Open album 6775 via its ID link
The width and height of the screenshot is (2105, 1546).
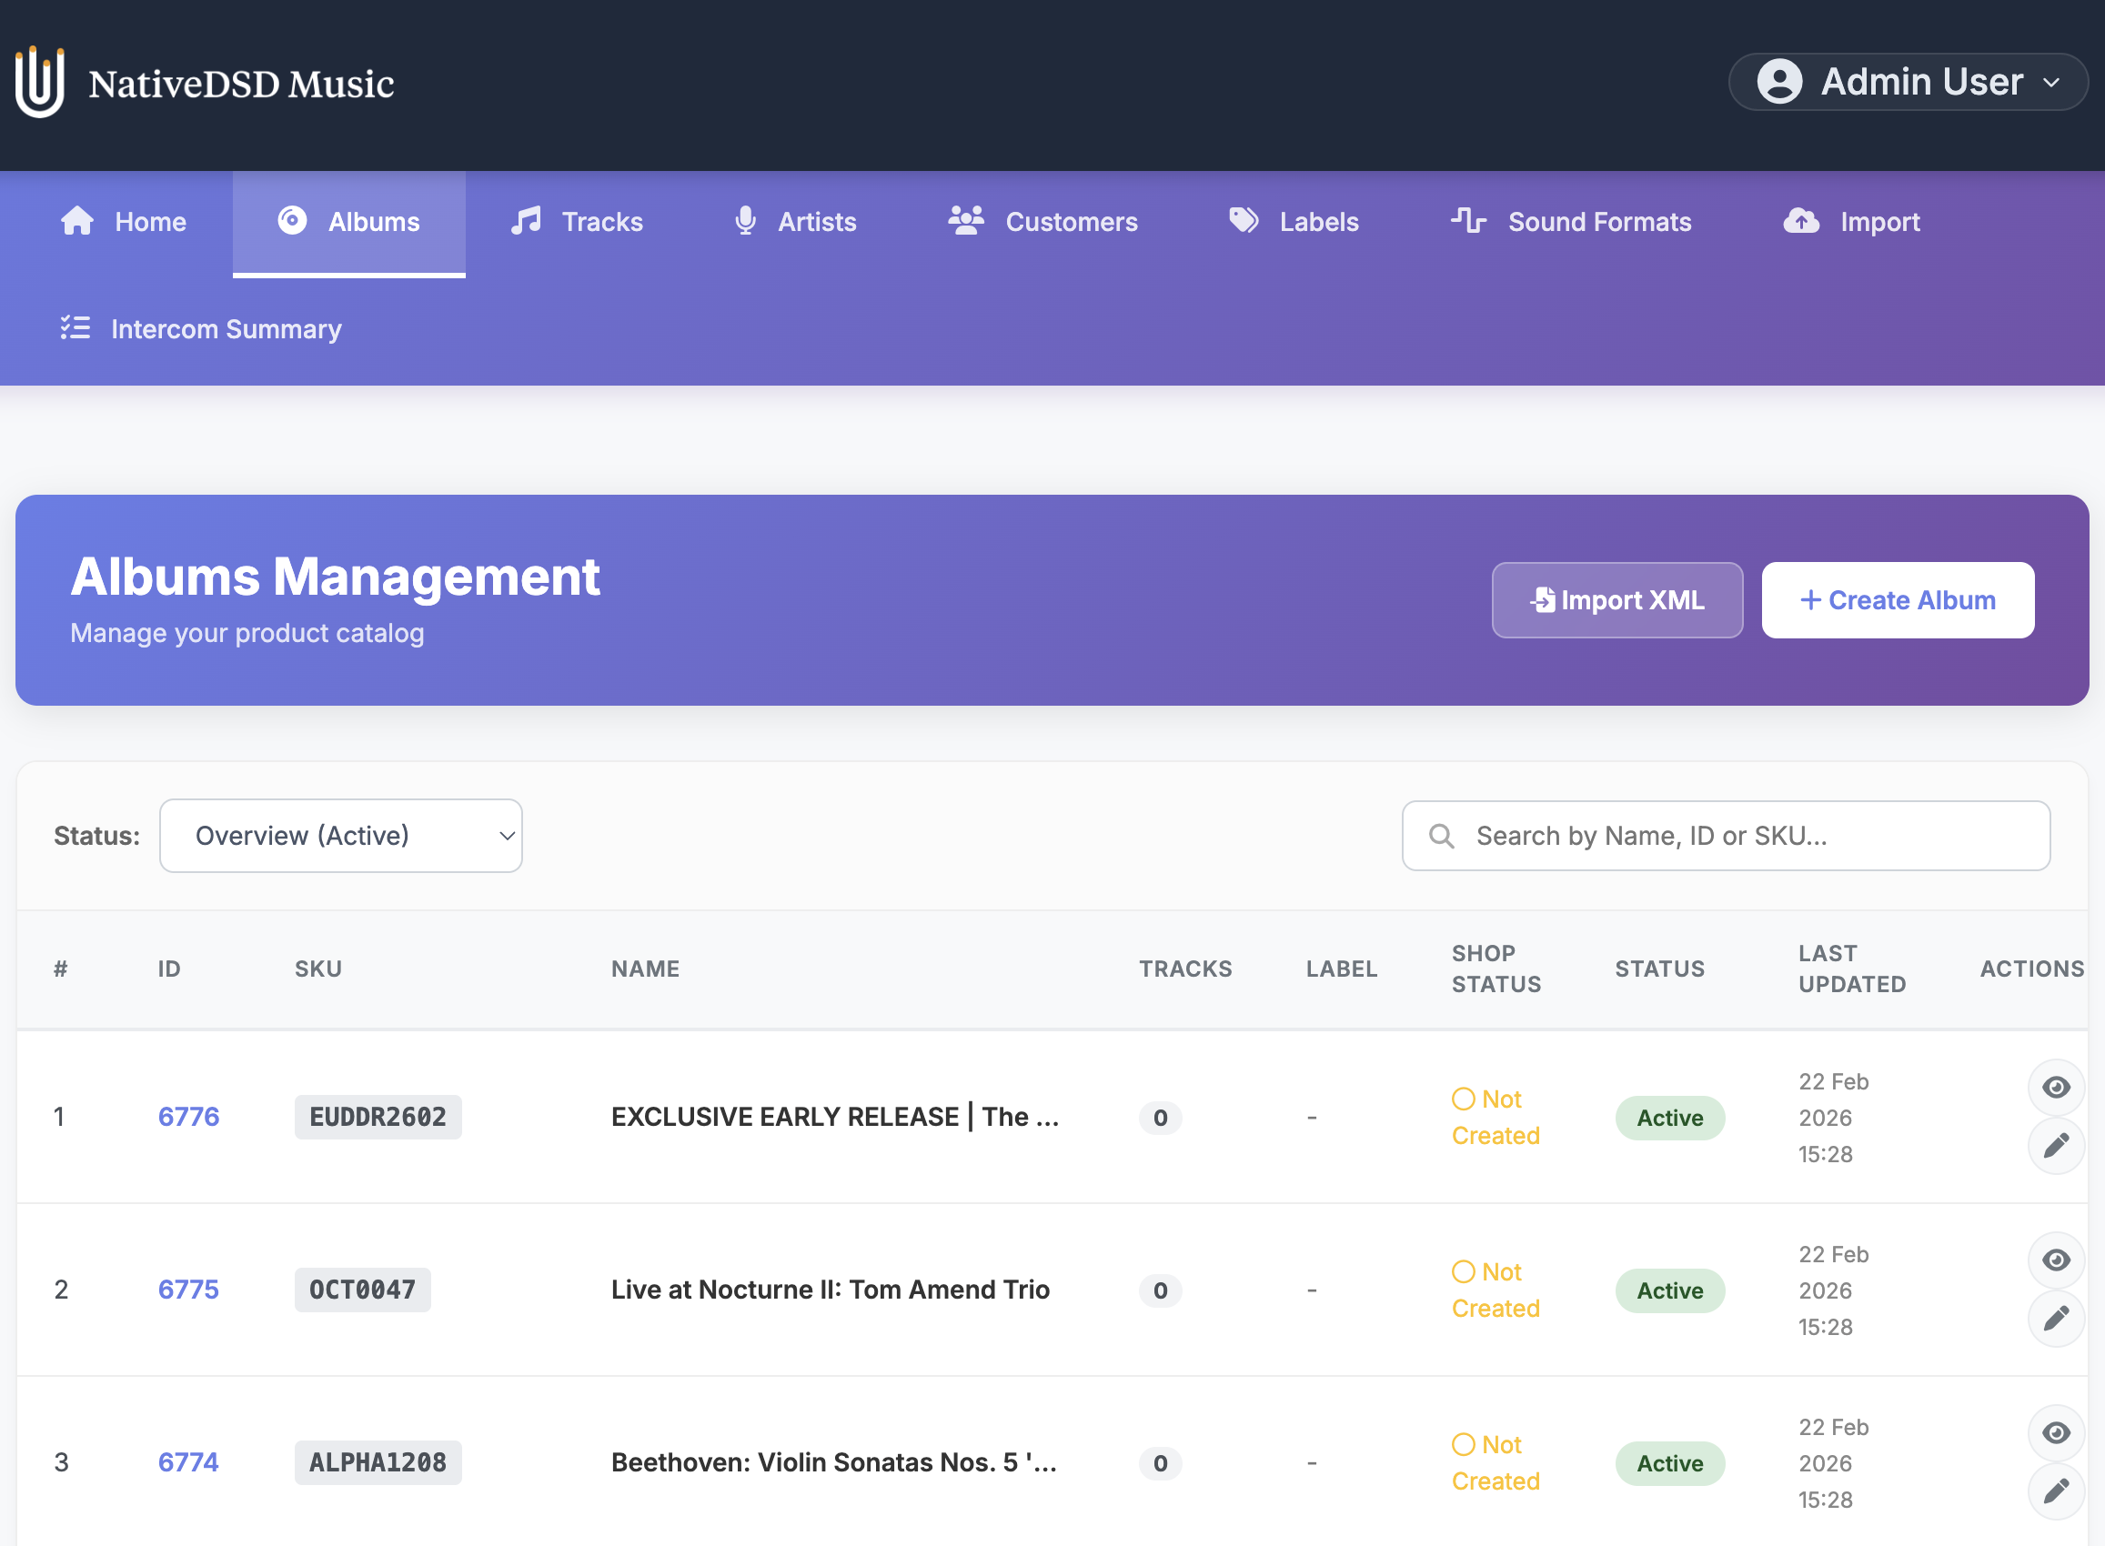187,1290
